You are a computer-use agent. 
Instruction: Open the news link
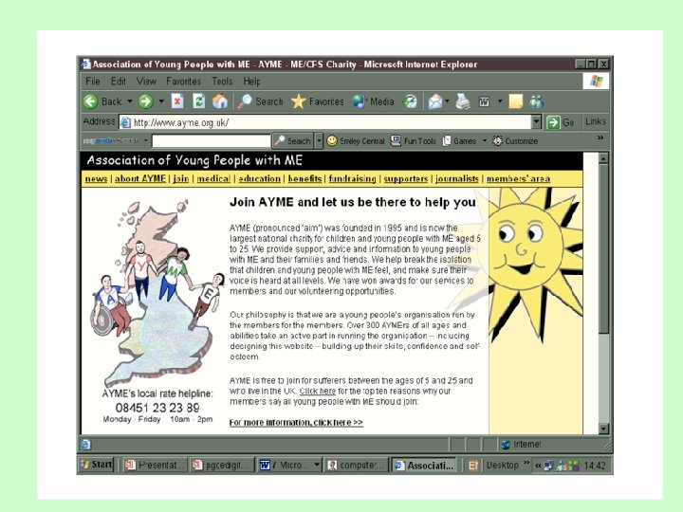click(96, 178)
